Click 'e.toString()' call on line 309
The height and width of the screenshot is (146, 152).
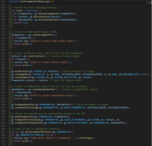pos(85,138)
